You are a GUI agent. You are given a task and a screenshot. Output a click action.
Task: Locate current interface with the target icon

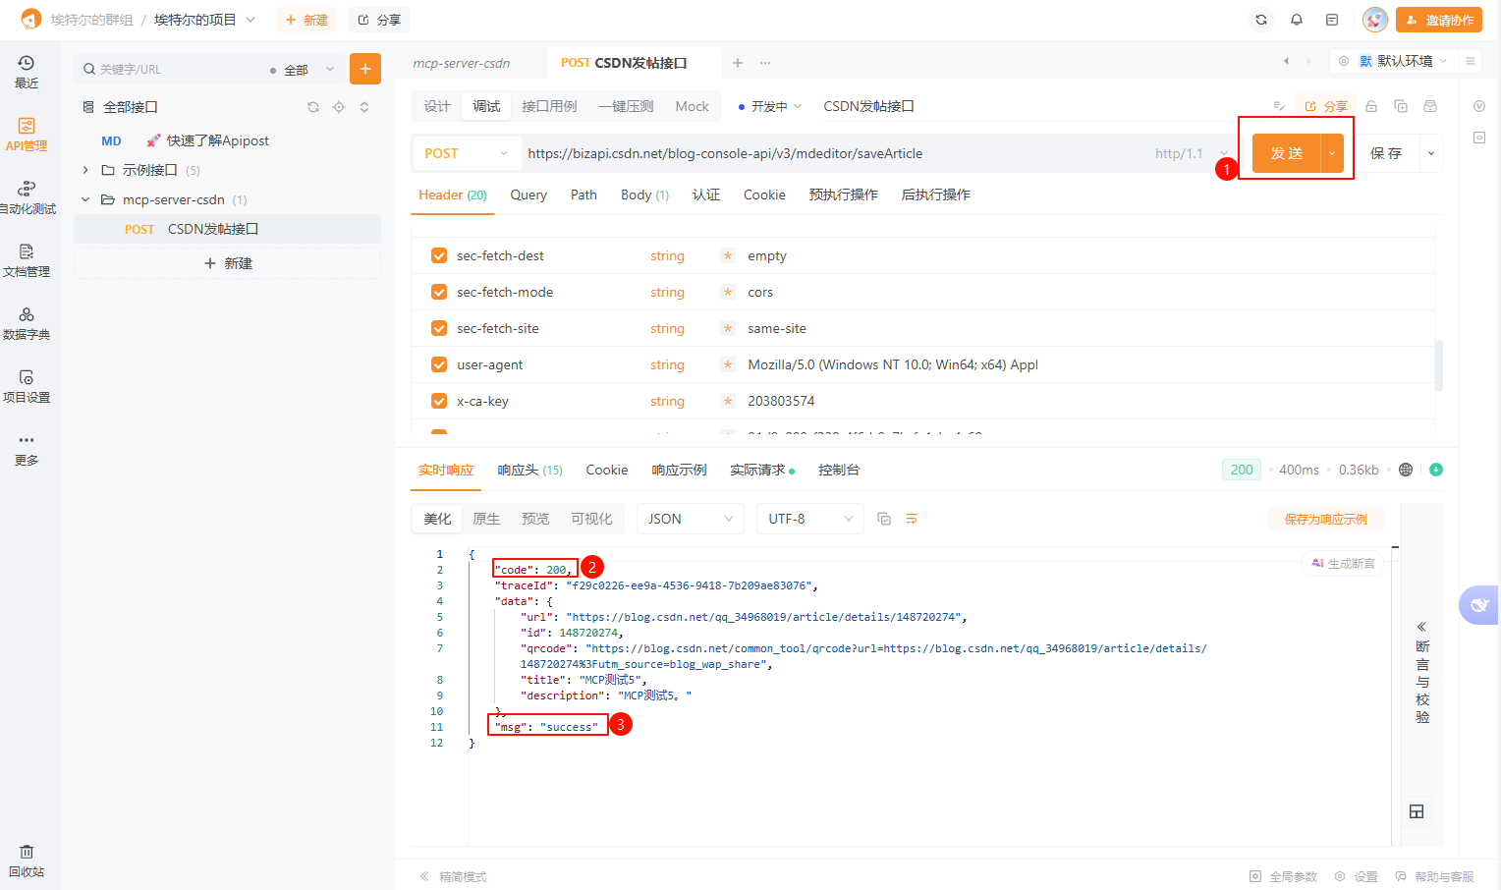(339, 107)
